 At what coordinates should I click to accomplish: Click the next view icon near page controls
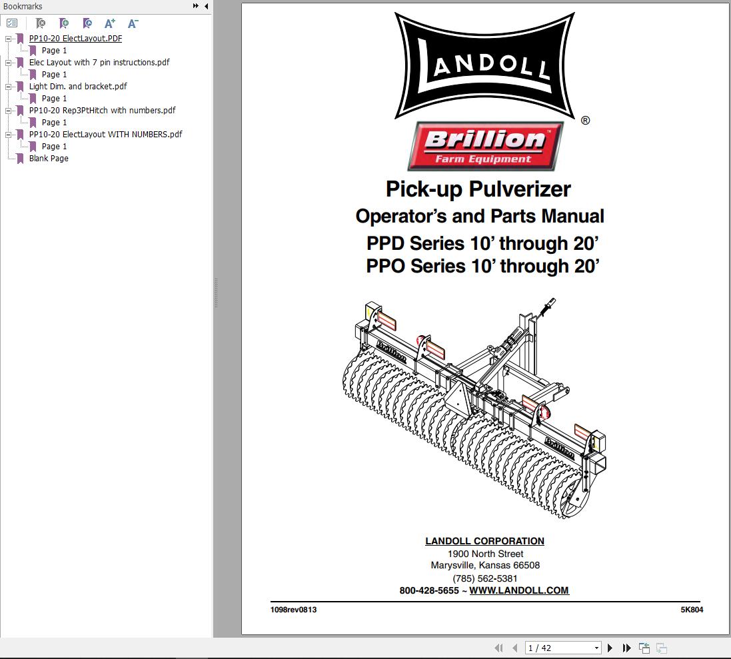click(x=662, y=647)
